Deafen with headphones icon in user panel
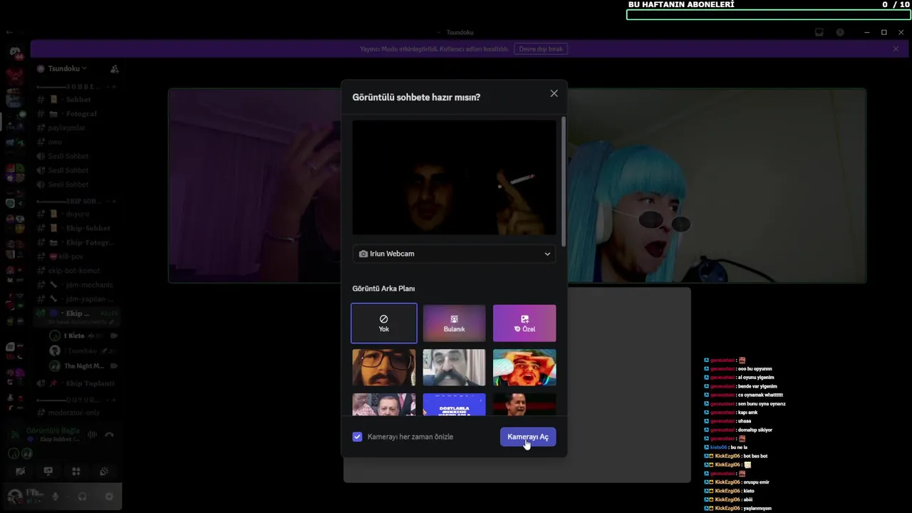The height and width of the screenshot is (513, 912). click(82, 497)
